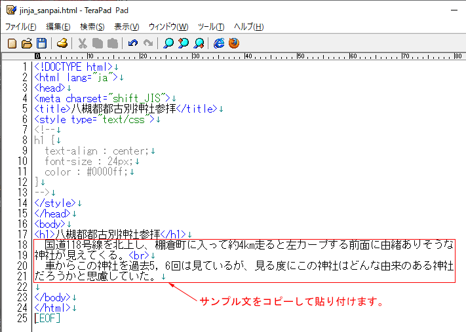Click the color : #0000ff; line
The height and width of the screenshot is (332, 466).
(86, 172)
